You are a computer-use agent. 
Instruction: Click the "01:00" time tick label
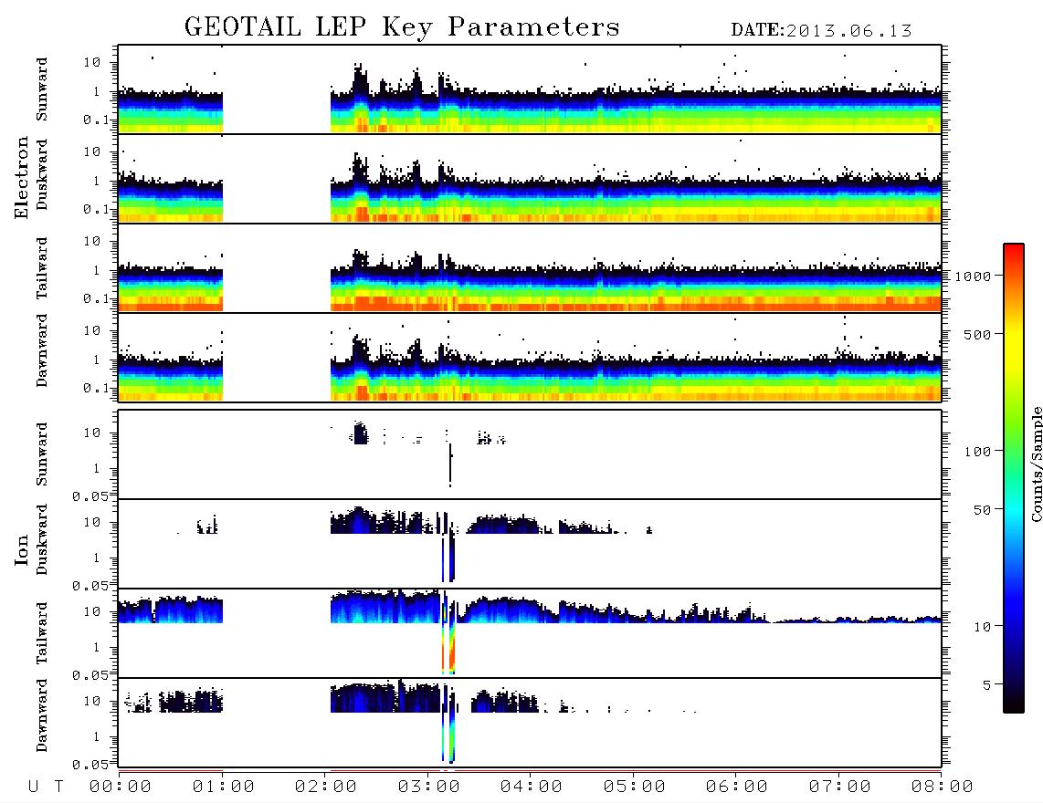tap(224, 787)
